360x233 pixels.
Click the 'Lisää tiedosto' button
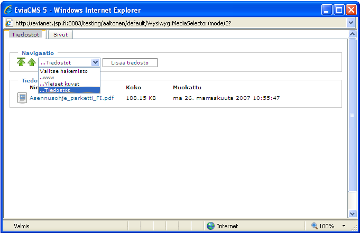(130, 63)
